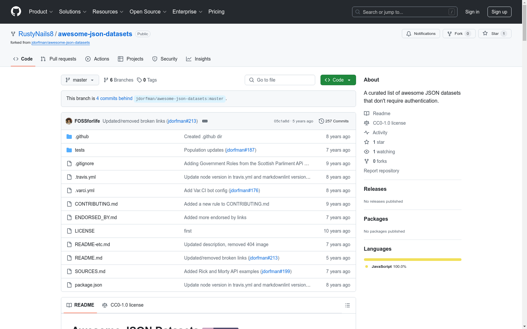Open the tests folder icon

(69, 150)
